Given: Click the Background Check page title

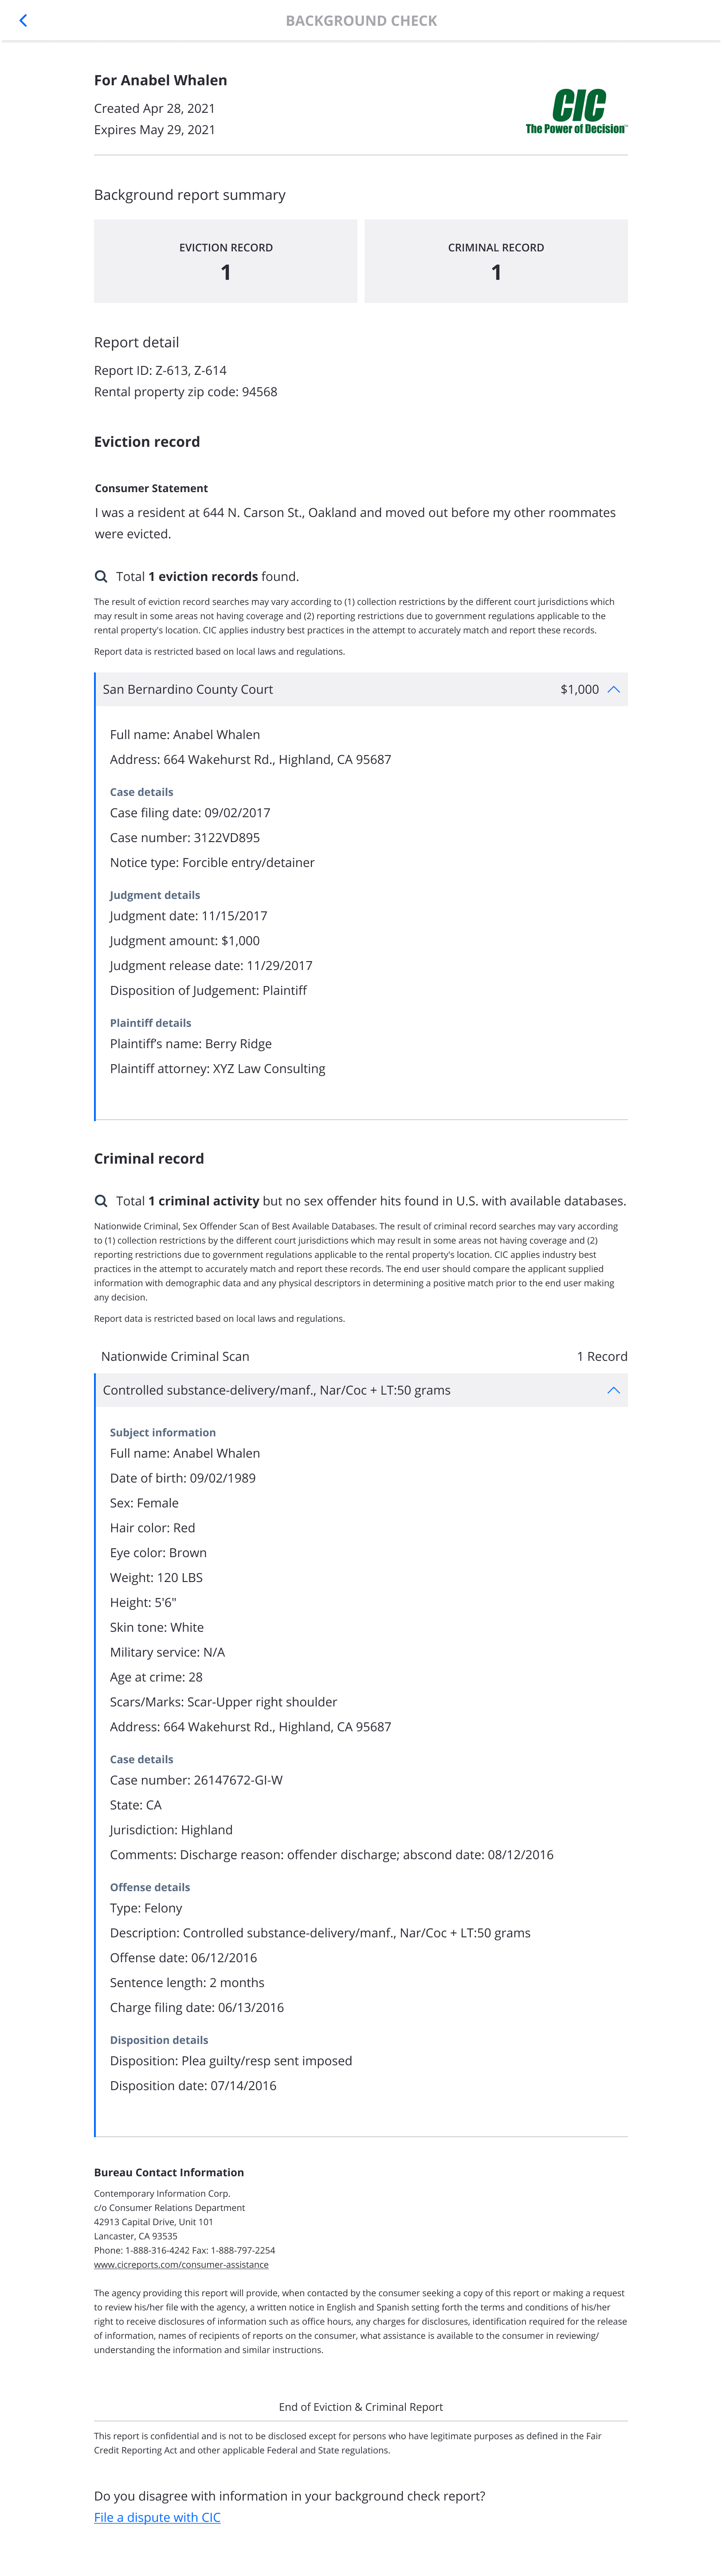Looking at the screenshot, I should point(361,20).
